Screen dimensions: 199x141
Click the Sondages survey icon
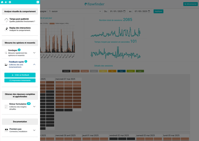6,53
